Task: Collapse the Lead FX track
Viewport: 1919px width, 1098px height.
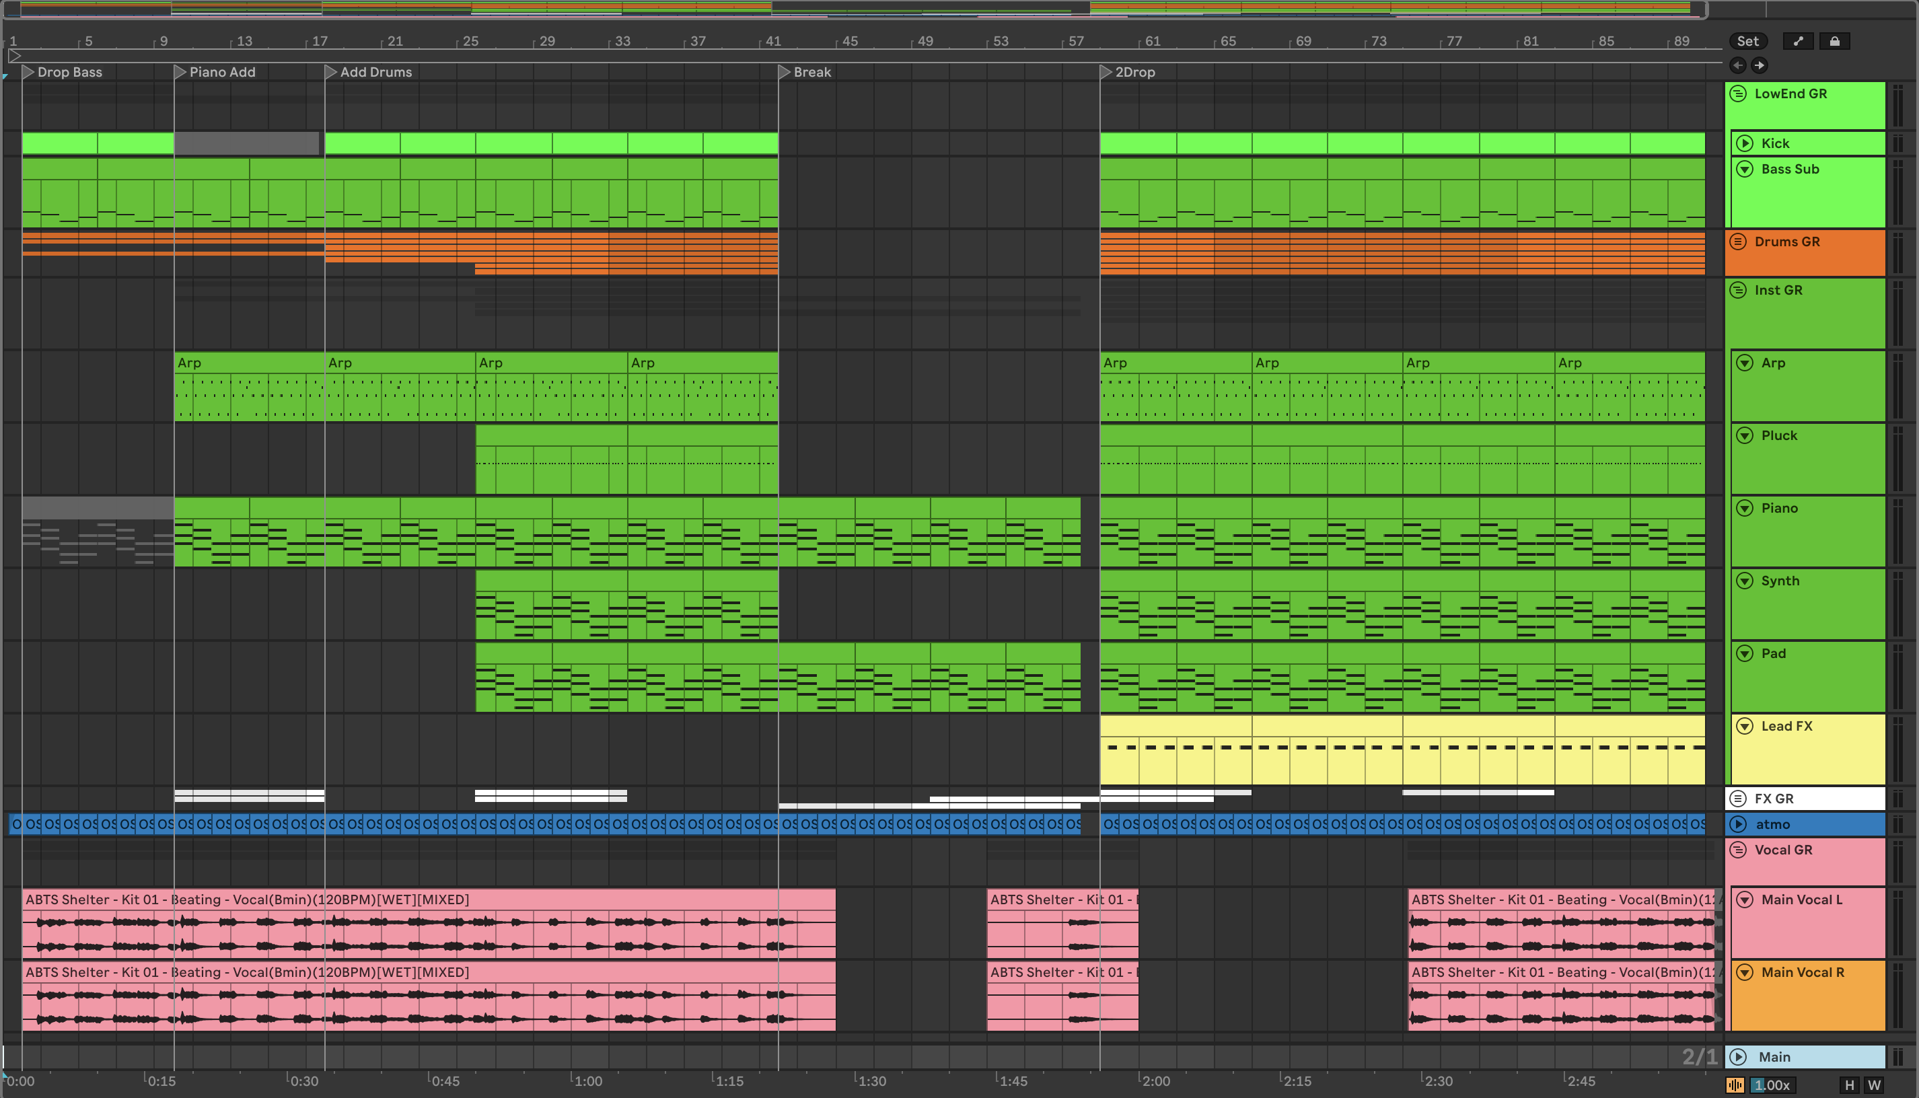Action: (1745, 726)
